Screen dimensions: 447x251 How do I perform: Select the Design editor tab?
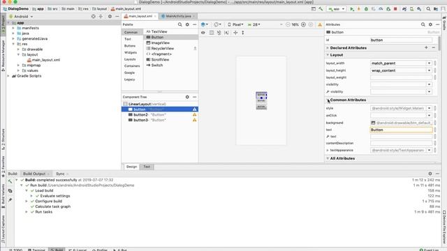[131, 167]
